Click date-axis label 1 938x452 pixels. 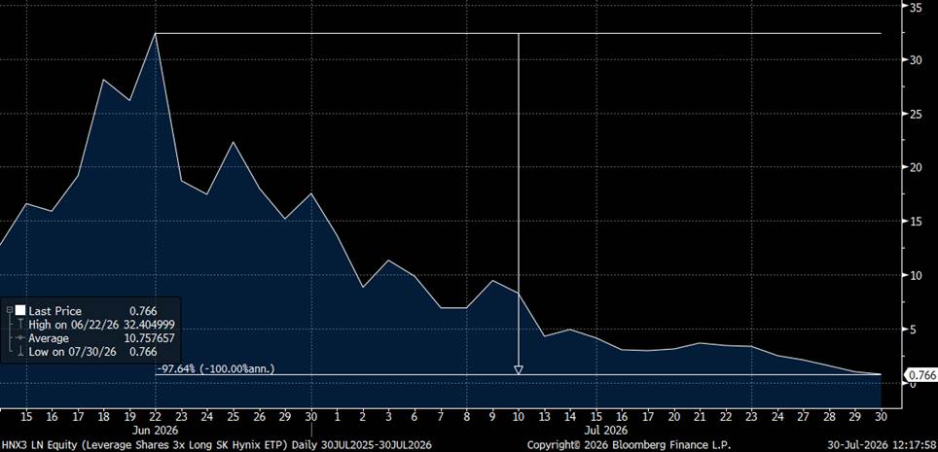point(338,416)
